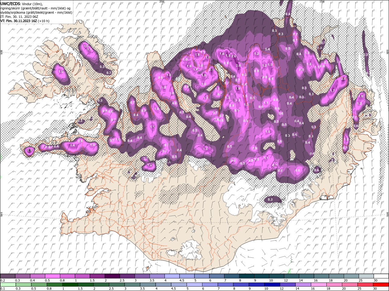Select the lower blue swatch between 7 and 8

pyautogui.click(x=226, y=285)
